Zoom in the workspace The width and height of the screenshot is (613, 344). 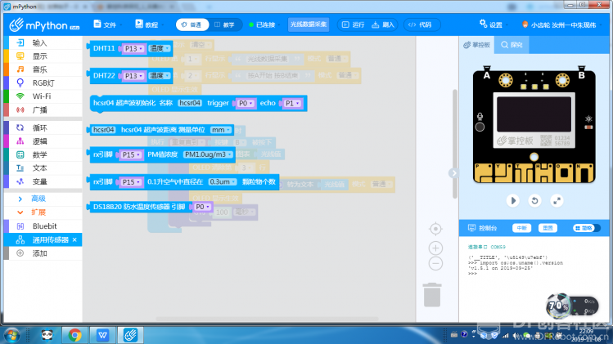click(x=435, y=248)
